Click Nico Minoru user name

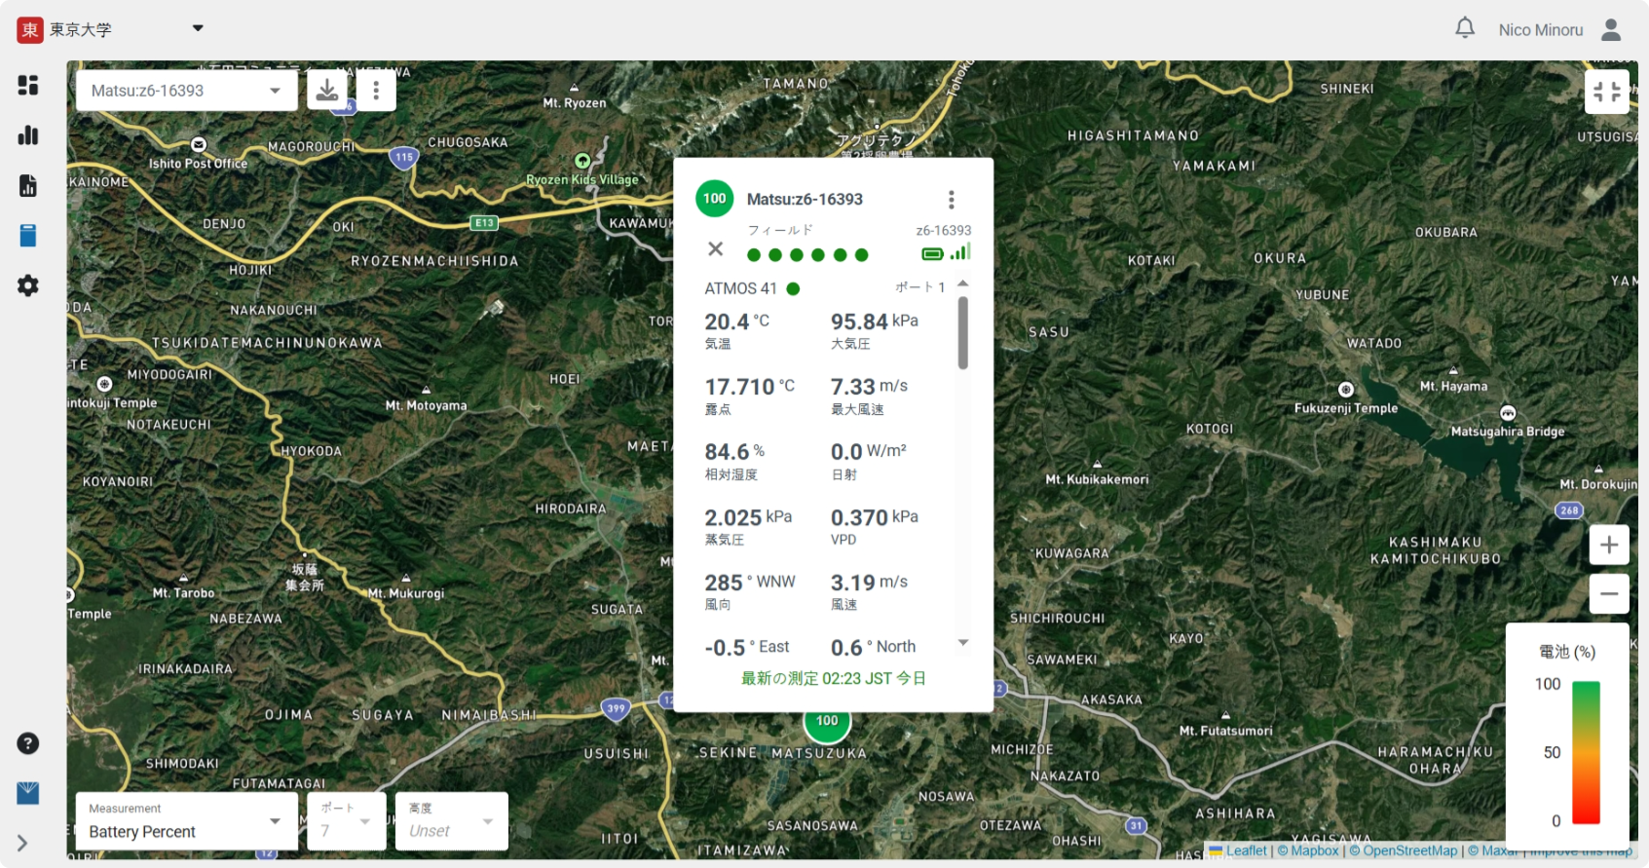click(x=1541, y=30)
